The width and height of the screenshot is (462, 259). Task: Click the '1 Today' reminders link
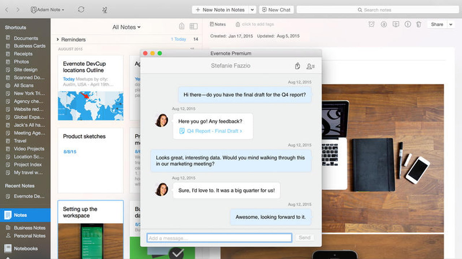click(x=178, y=39)
